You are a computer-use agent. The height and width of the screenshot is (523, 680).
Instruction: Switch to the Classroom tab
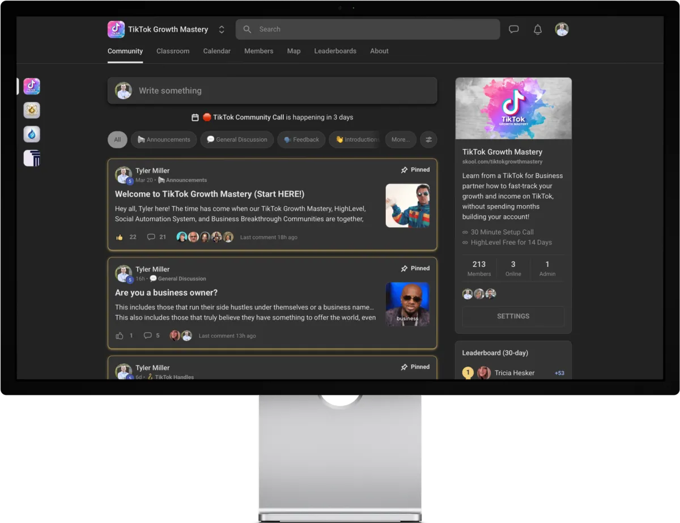[173, 51]
